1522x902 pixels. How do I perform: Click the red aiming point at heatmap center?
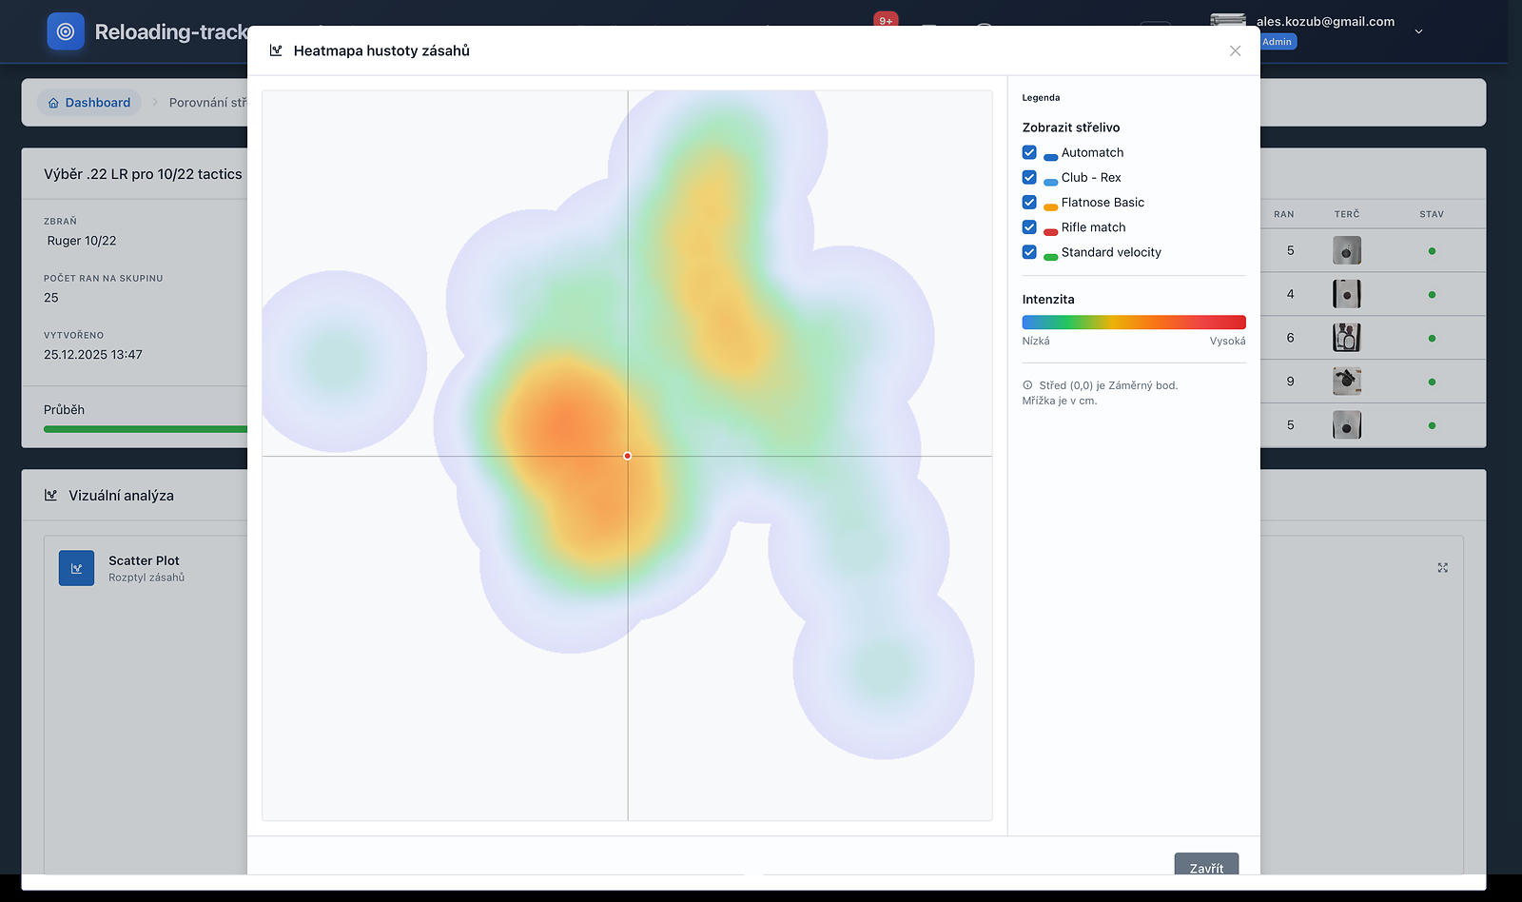click(x=628, y=456)
